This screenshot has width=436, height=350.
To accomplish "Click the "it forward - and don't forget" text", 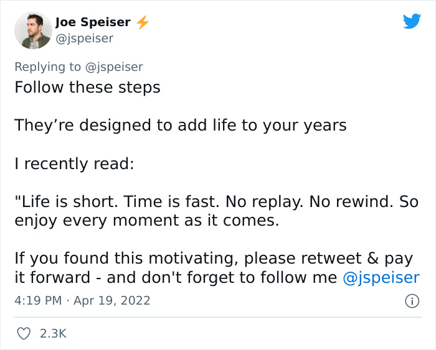I will pyautogui.click(x=176, y=277).
